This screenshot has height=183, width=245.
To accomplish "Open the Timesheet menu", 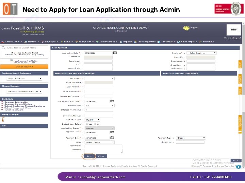I will click(x=167, y=42).
